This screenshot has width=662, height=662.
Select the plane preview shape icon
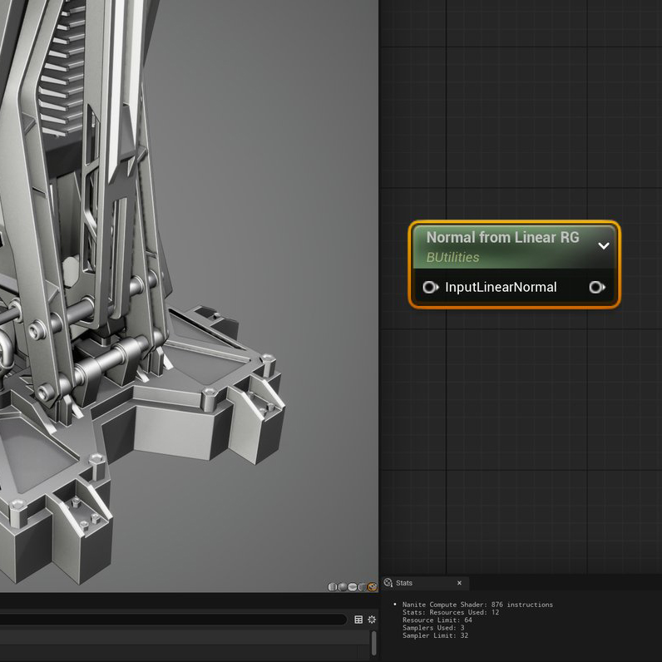point(353,587)
